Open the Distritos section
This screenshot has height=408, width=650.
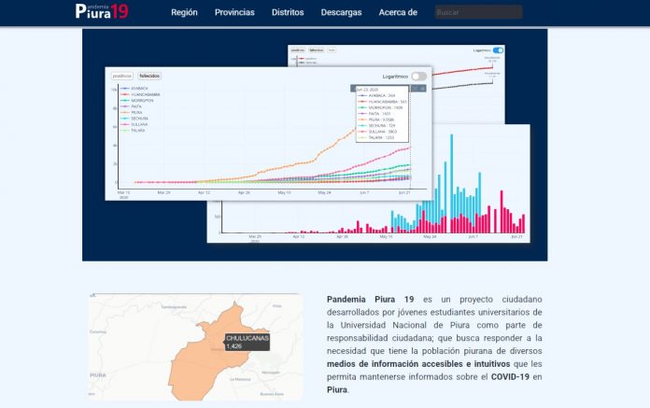(287, 13)
